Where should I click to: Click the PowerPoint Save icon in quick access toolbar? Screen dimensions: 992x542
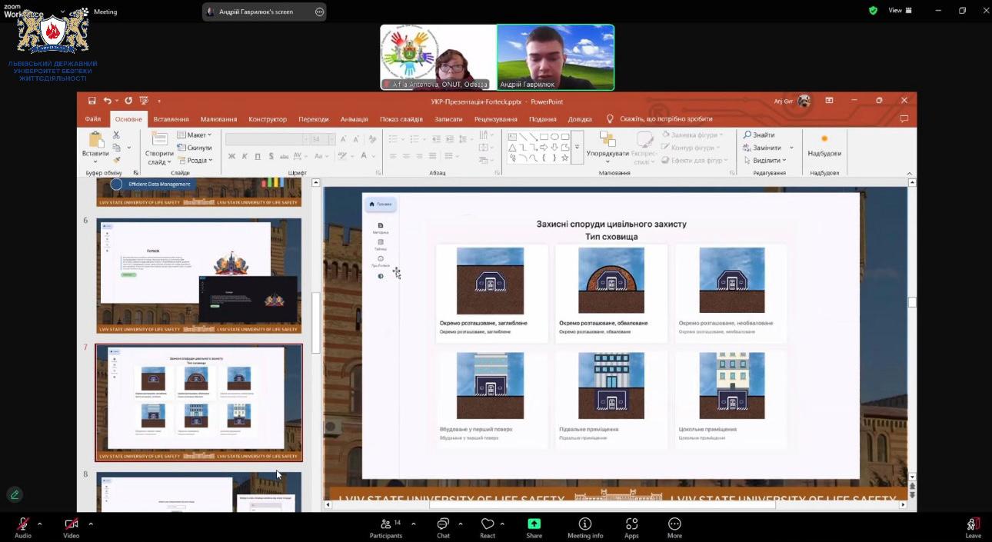tap(92, 101)
